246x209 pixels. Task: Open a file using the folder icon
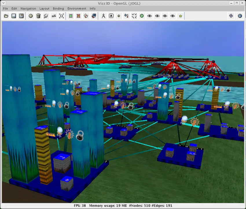(x=6, y=16)
